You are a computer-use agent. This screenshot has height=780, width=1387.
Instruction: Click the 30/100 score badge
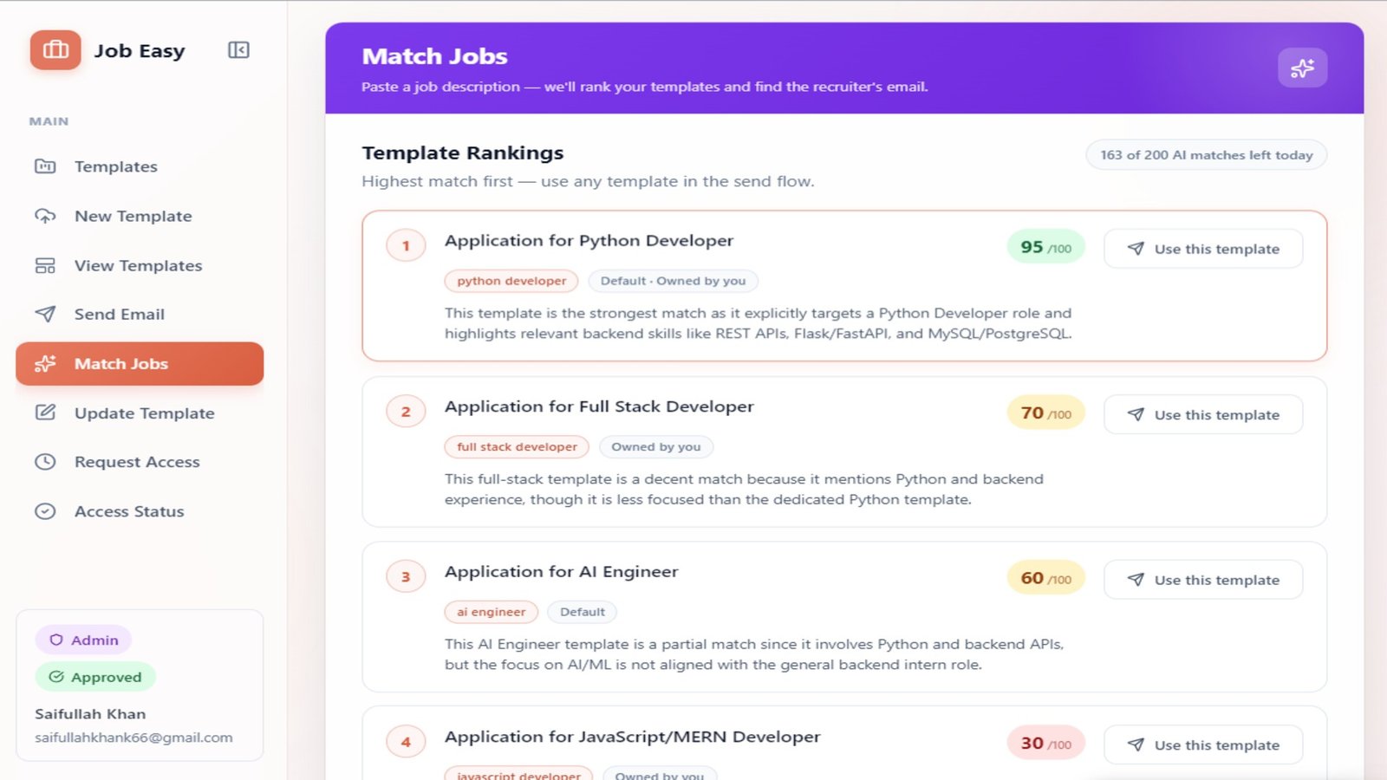[1045, 744]
